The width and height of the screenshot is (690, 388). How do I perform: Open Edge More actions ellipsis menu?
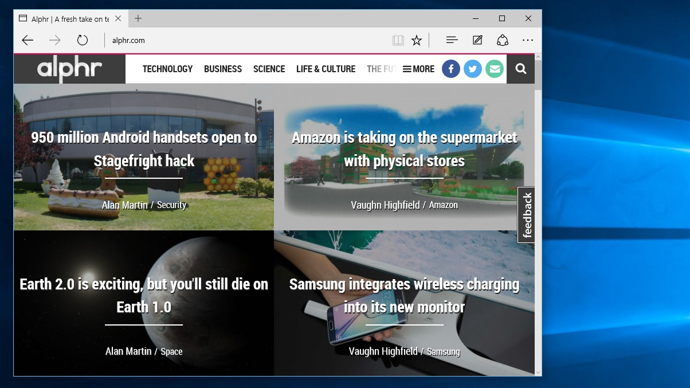click(528, 40)
